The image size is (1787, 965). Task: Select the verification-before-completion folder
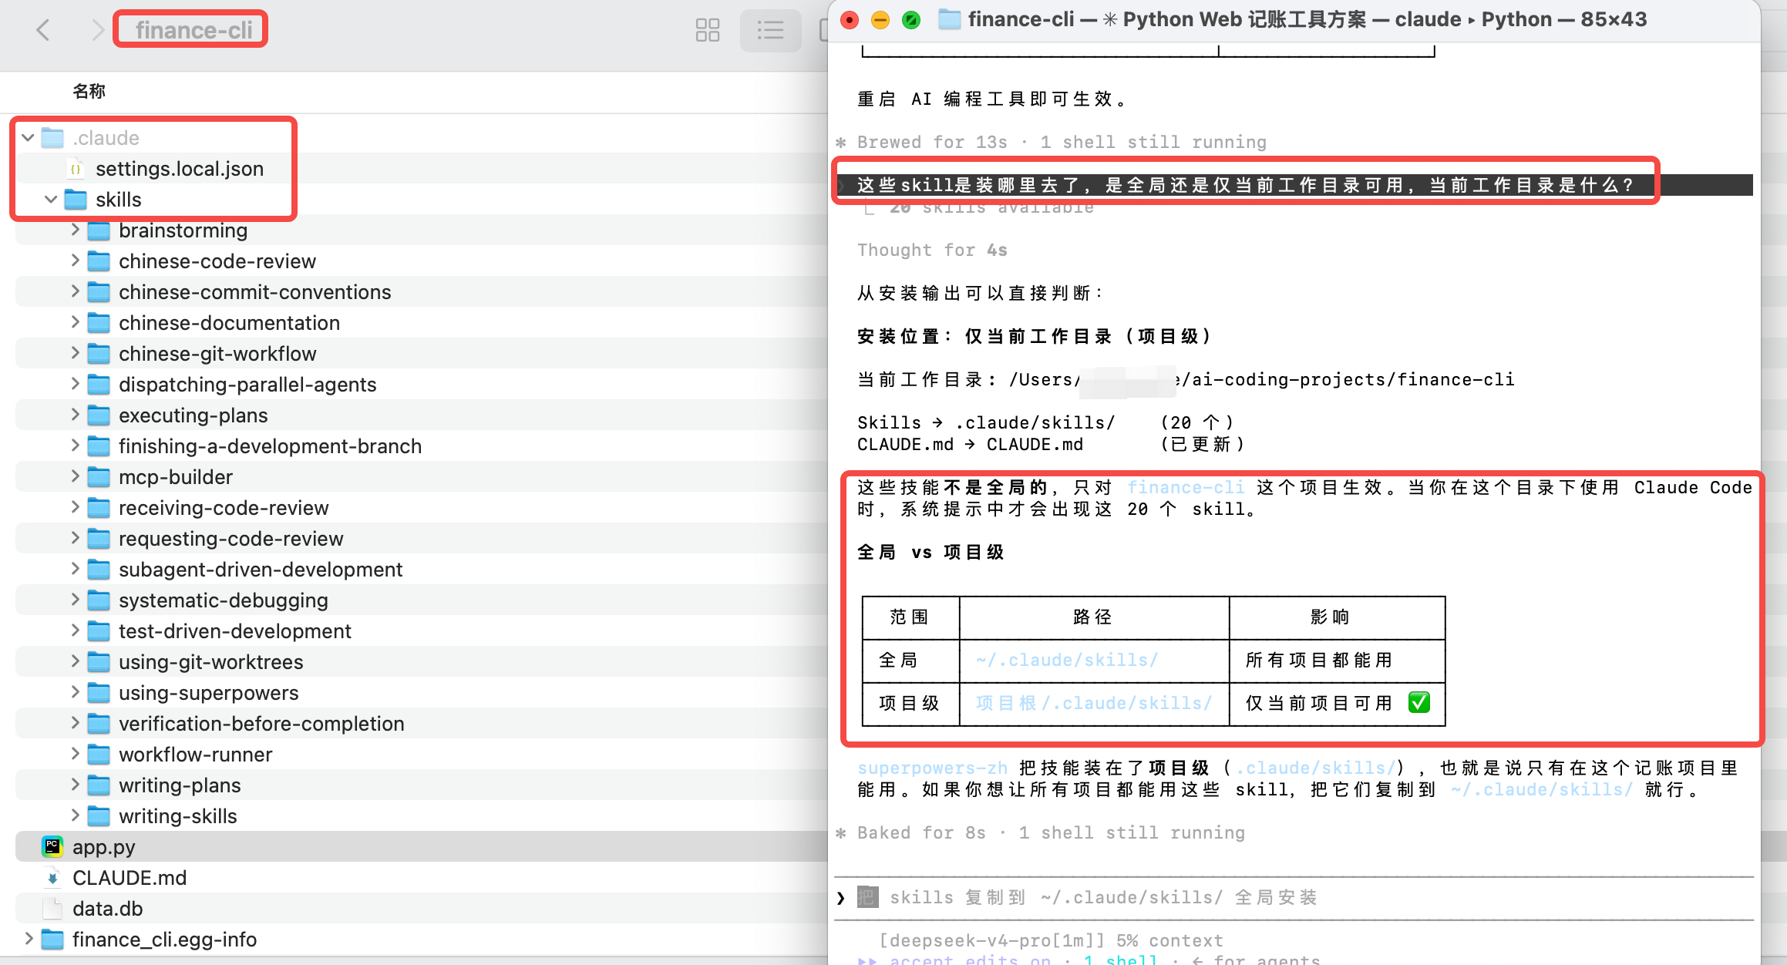(x=261, y=724)
